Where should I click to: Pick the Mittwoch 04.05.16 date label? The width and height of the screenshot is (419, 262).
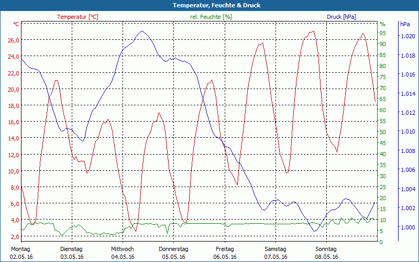[x=123, y=253]
